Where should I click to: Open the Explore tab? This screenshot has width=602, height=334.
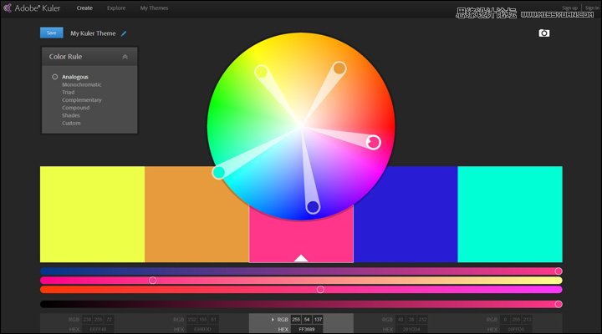pos(116,8)
